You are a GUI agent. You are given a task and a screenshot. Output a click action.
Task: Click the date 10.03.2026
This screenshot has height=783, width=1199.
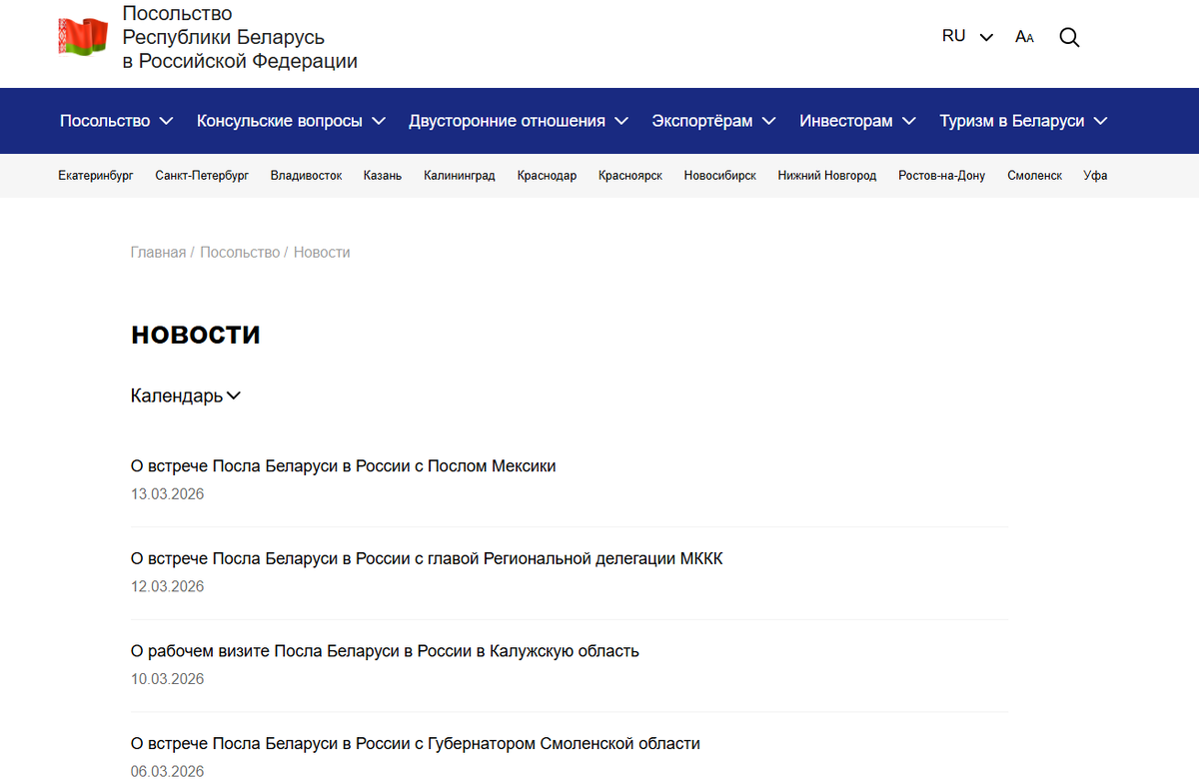coord(167,679)
